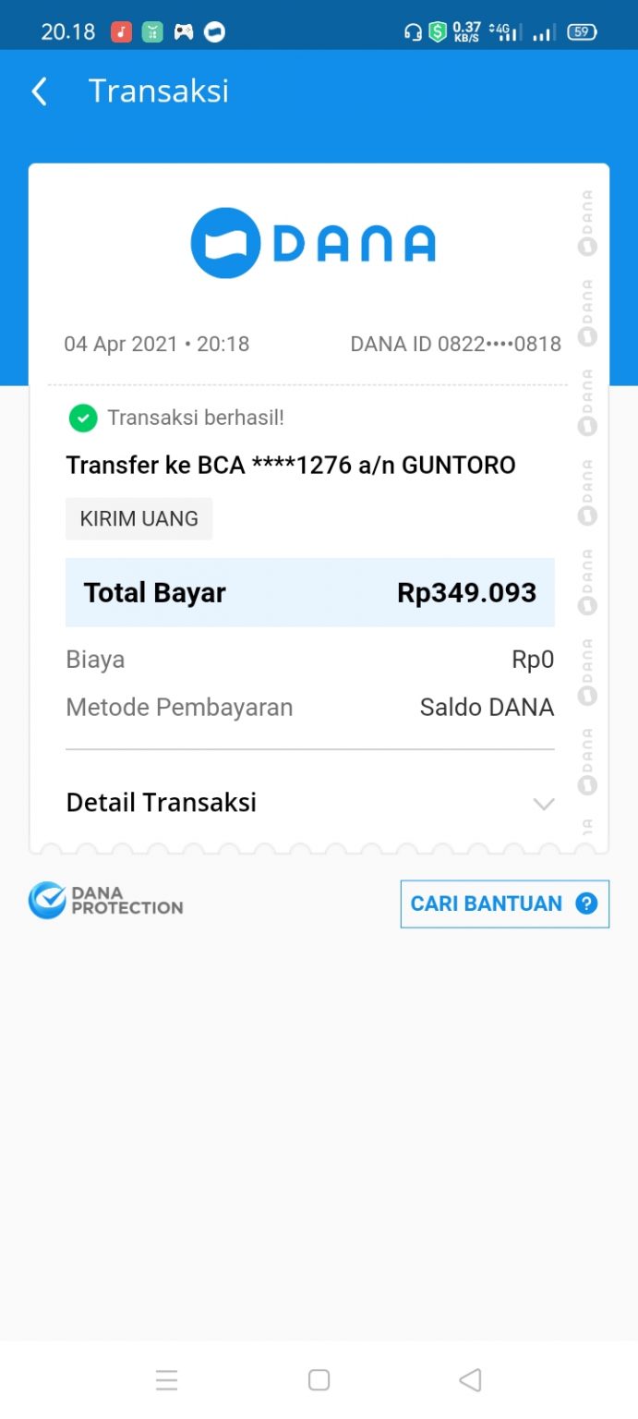Viewport: 638px width, 1419px height.
Task: Tap the Total Bayar Rp349.093 row
Action: [x=310, y=592]
